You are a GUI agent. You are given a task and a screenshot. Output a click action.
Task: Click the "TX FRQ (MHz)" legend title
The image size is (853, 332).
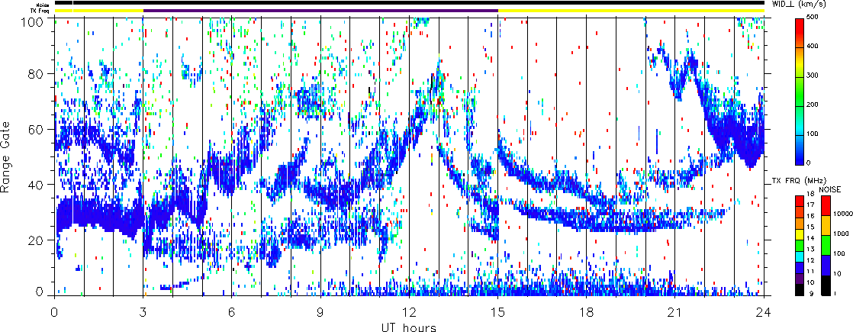(798, 180)
